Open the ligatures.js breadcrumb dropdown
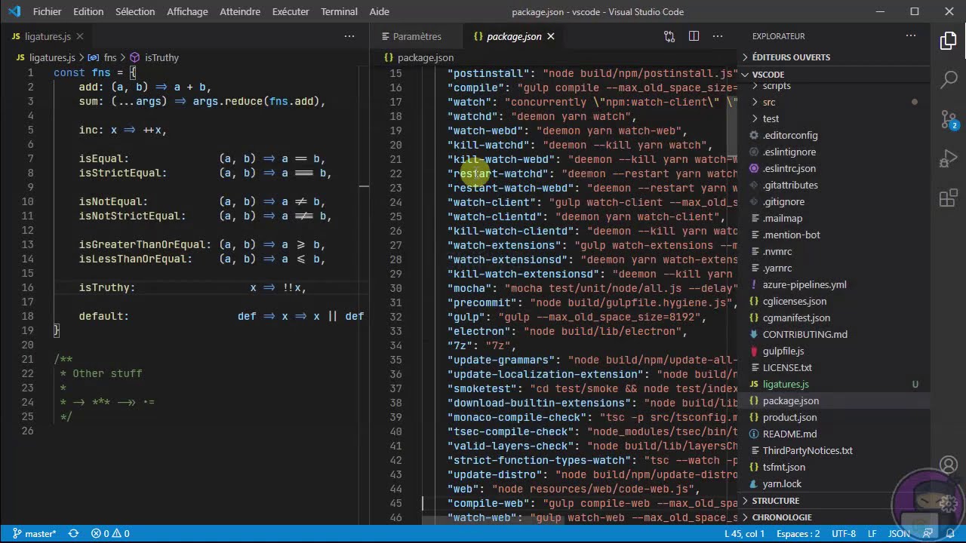This screenshot has height=543, width=966. [46, 57]
